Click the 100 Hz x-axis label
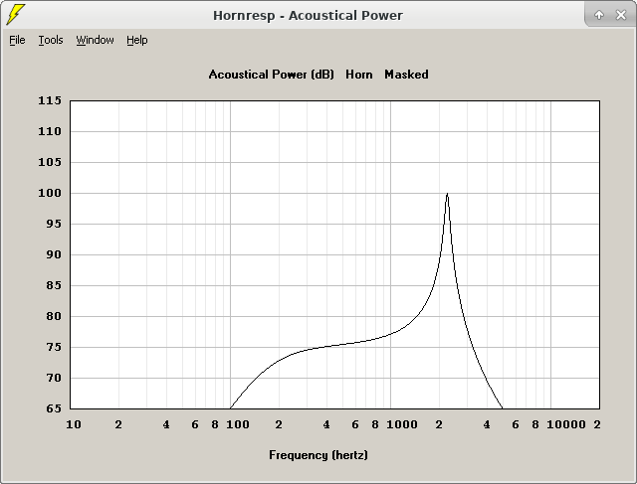Screen dimensions: 637x484 click(x=238, y=424)
